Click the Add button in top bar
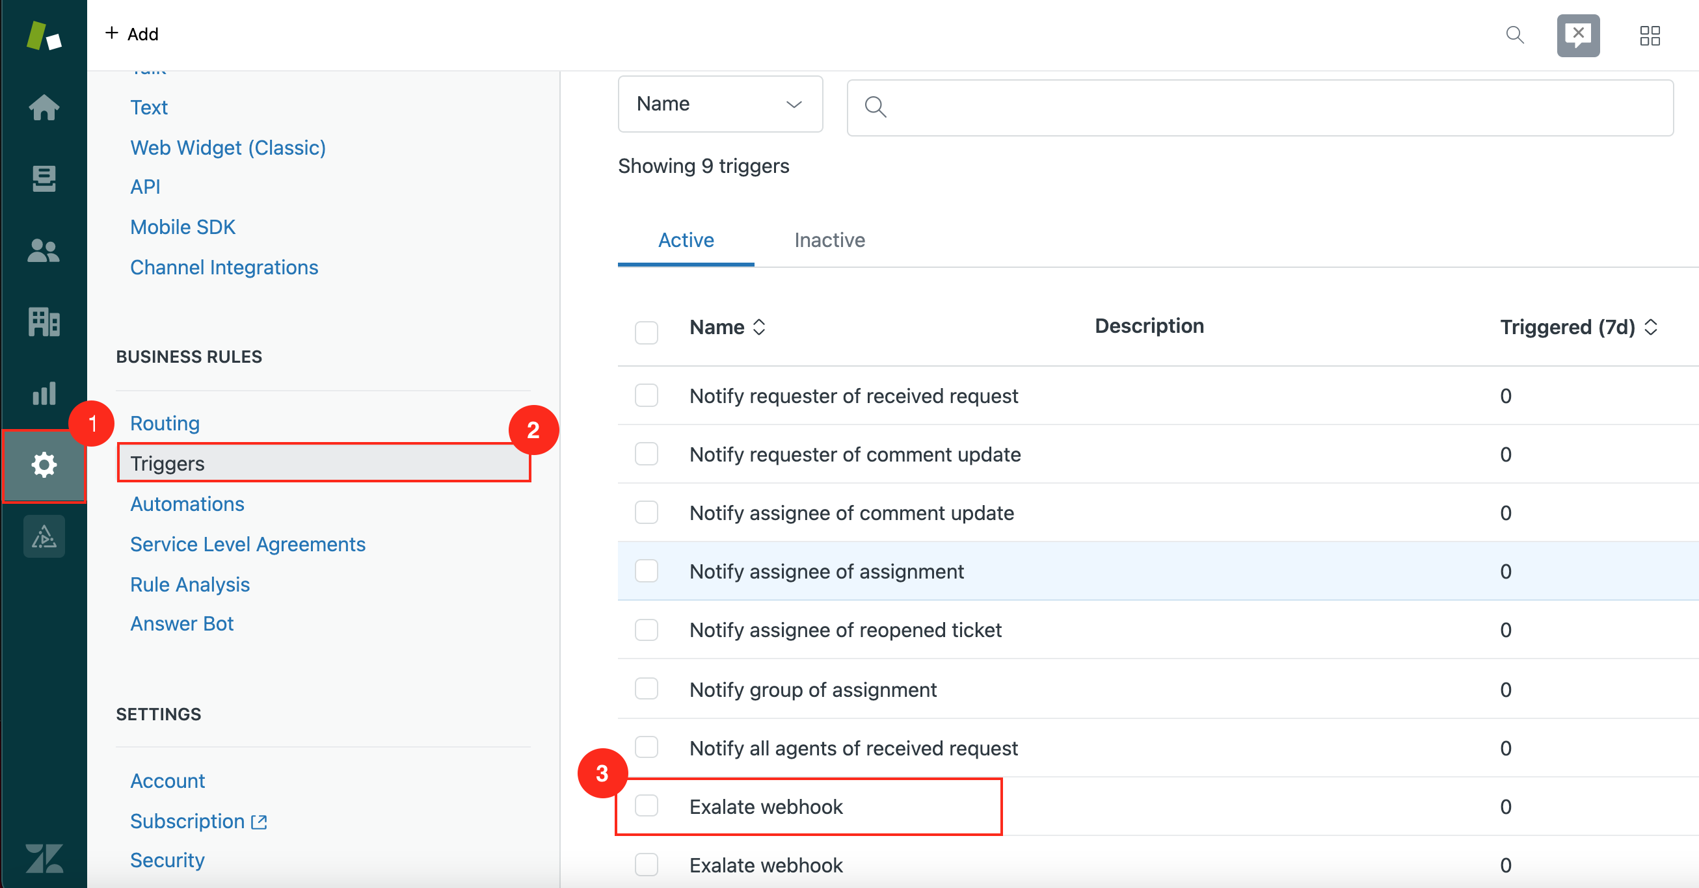 pos(132,34)
